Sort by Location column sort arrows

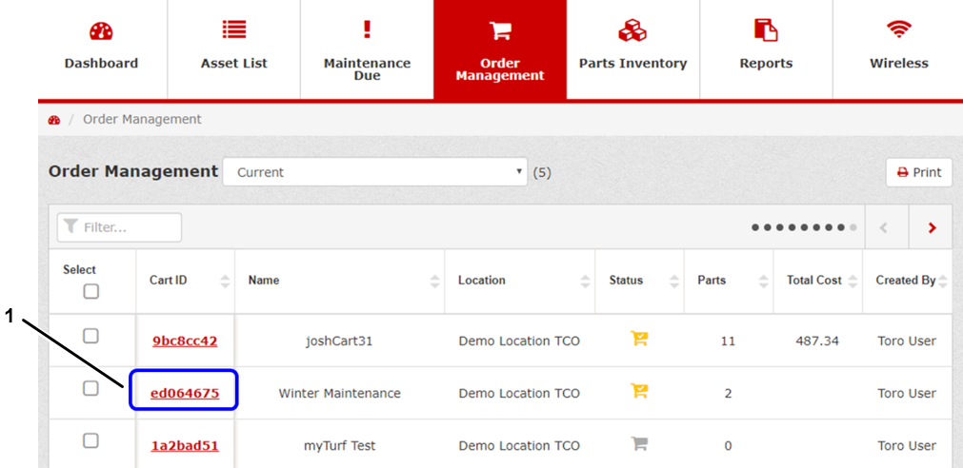(x=585, y=281)
